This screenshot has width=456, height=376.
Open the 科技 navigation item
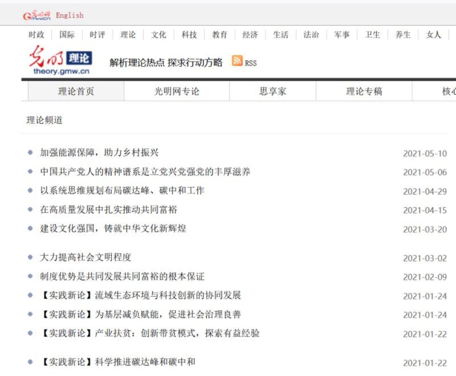click(x=189, y=35)
